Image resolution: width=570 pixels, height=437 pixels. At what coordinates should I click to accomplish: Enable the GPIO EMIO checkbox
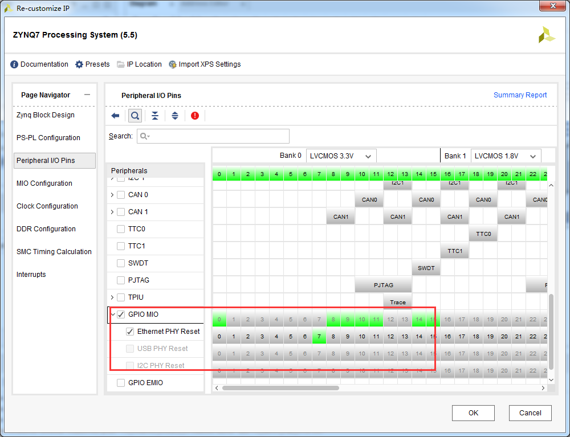[121, 382]
